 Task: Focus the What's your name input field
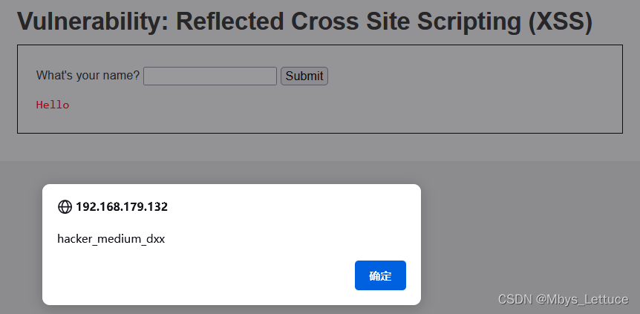(210, 76)
